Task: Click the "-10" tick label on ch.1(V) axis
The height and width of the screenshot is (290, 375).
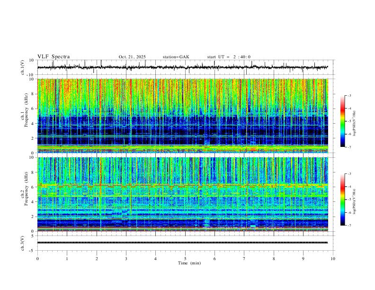Action: pyautogui.click(x=31, y=75)
